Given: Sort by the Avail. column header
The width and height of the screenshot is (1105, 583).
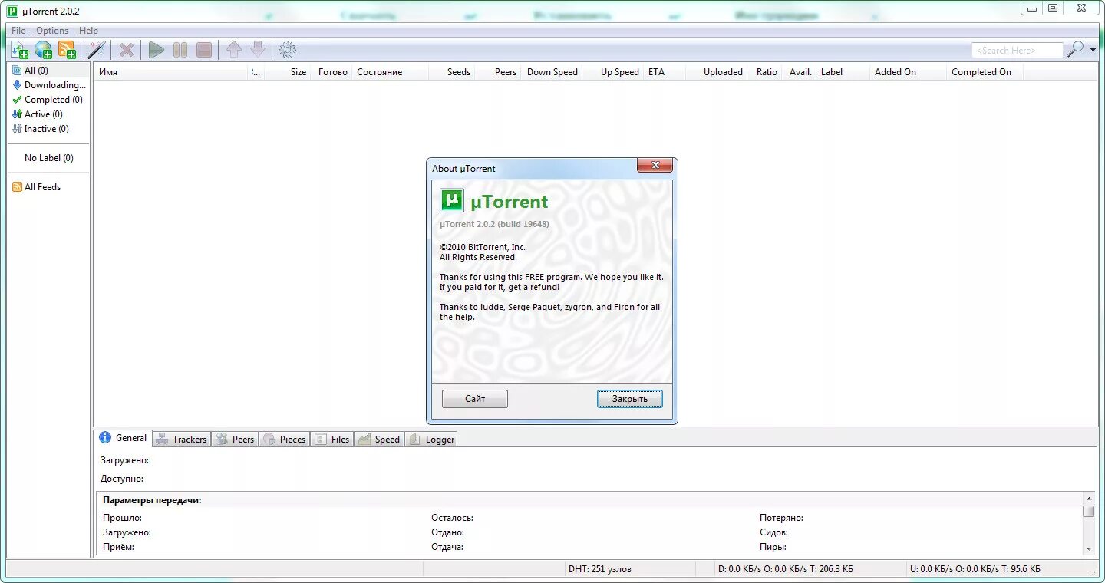Looking at the screenshot, I should (x=799, y=72).
